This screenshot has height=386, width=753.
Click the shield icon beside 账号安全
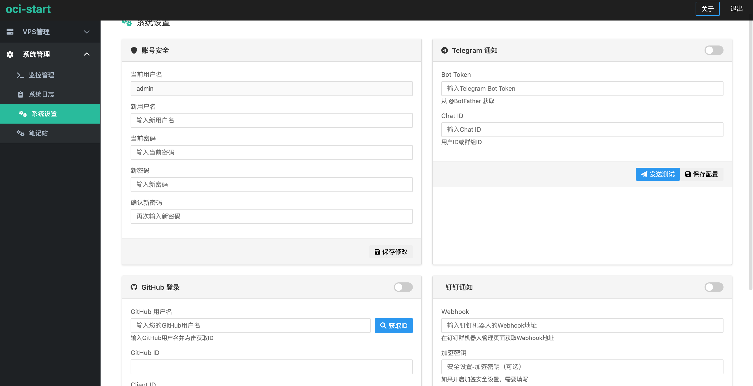coord(134,50)
